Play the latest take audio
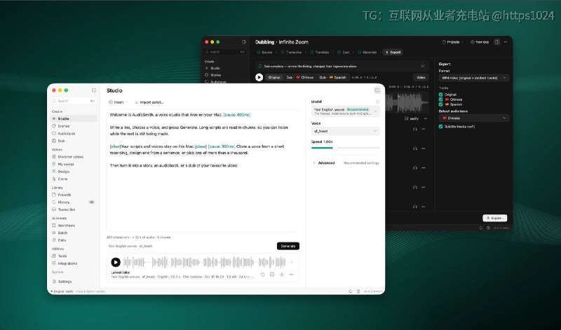 116,263
